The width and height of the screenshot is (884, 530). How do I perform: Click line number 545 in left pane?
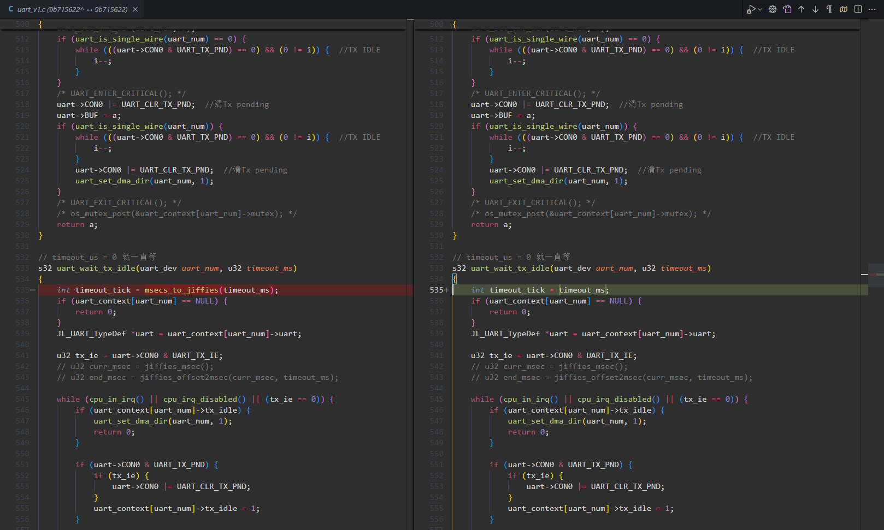[x=22, y=399]
